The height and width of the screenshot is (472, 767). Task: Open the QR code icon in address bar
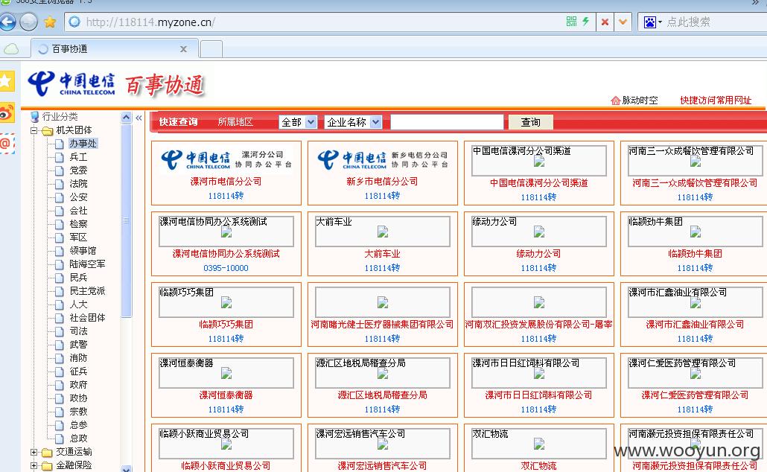tap(571, 22)
